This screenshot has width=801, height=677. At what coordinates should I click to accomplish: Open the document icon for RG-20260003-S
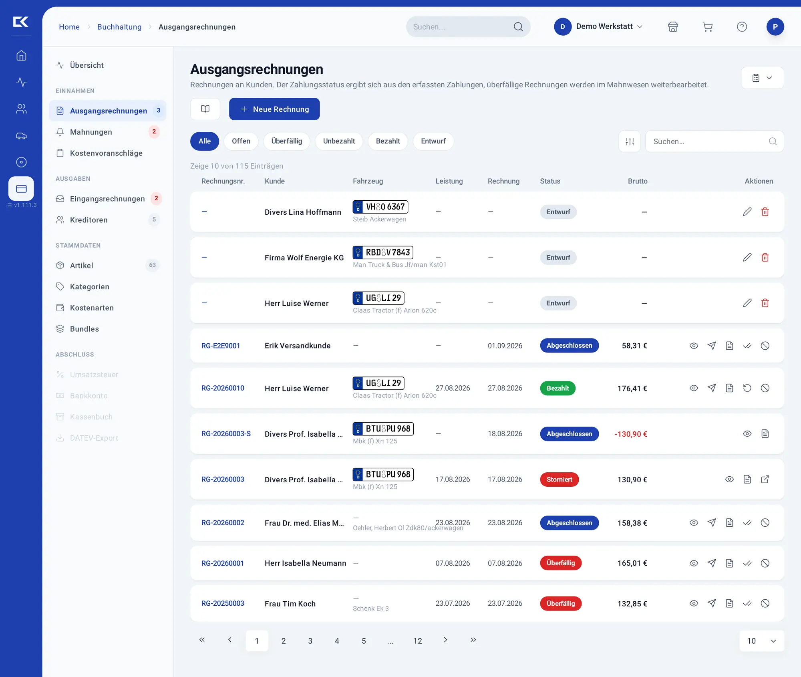point(765,433)
